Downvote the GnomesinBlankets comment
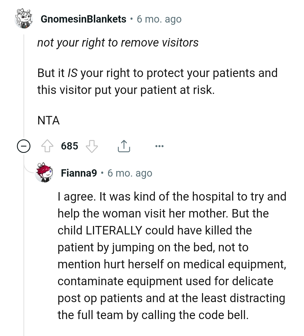 (x=92, y=146)
